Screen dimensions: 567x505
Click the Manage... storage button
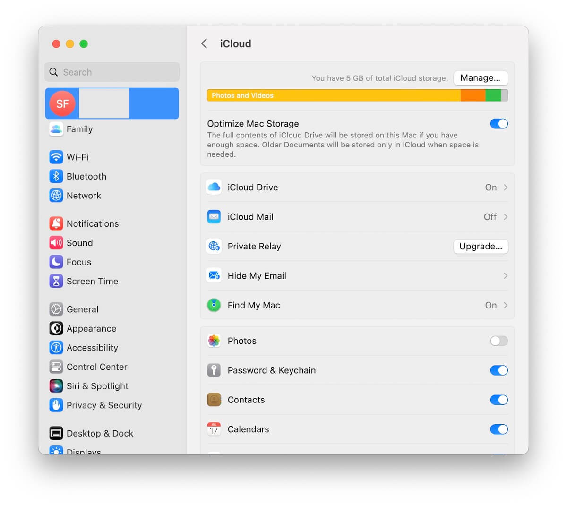click(481, 78)
